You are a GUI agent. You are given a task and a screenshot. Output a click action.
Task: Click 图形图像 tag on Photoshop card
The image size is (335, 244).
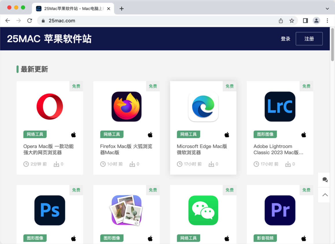point(35,238)
